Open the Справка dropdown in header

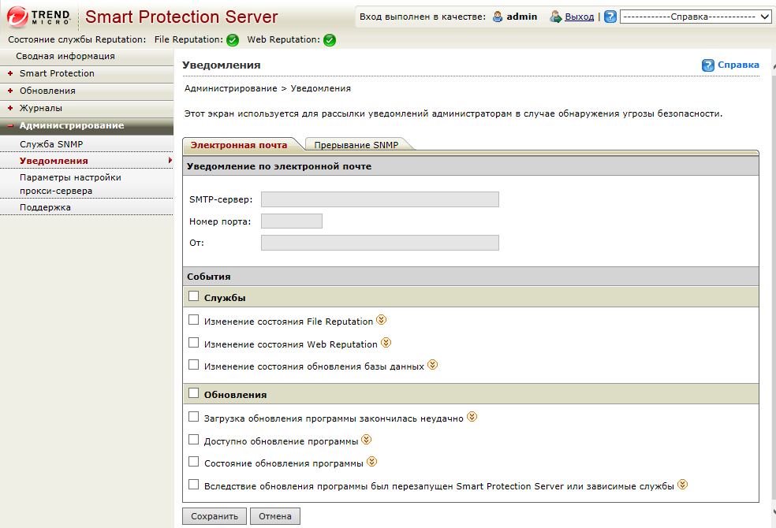click(696, 17)
